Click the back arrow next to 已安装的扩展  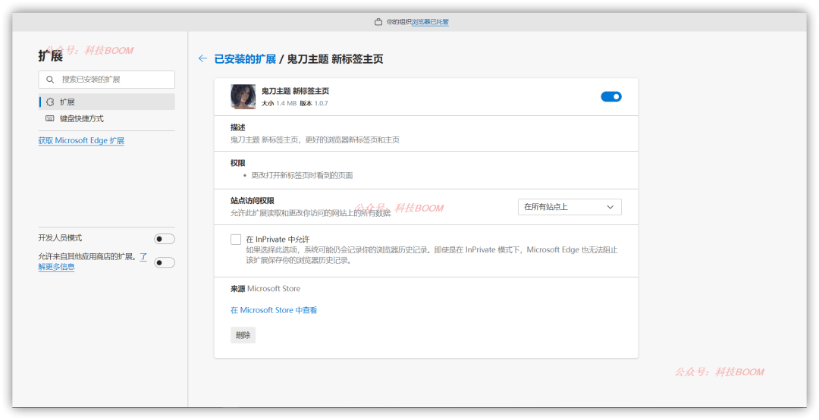[x=202, y=58]
